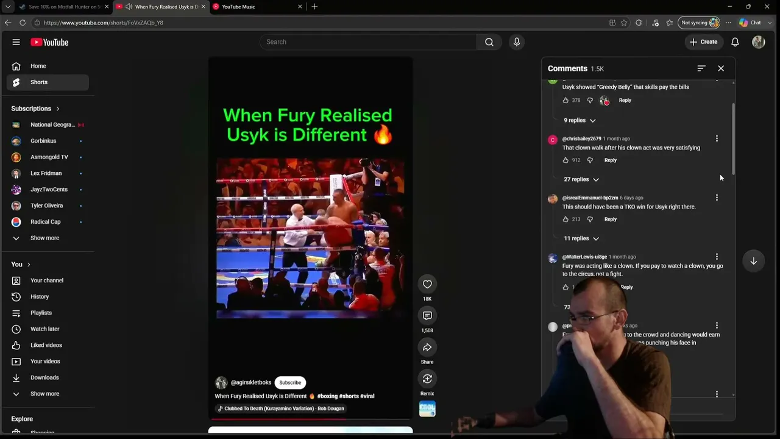Dislike the comment by @chrisbailey2679
Image resolution: width=780 pixels, height=439 pixels.
590,160
